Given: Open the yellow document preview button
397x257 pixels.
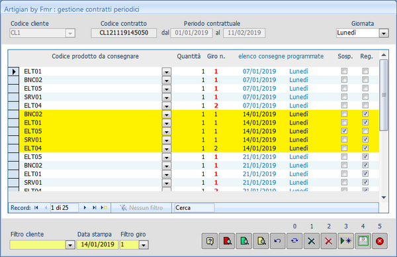Looking at the screenshot, I should click(261, 241).
